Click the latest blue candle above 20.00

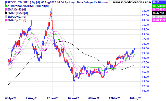pos(134,49)
